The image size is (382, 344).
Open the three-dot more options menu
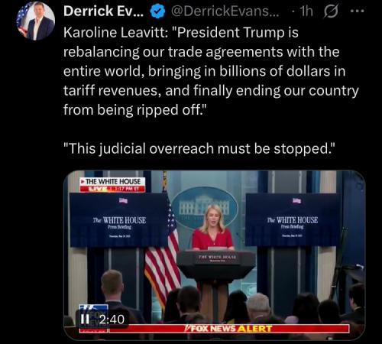coord(358,11)
